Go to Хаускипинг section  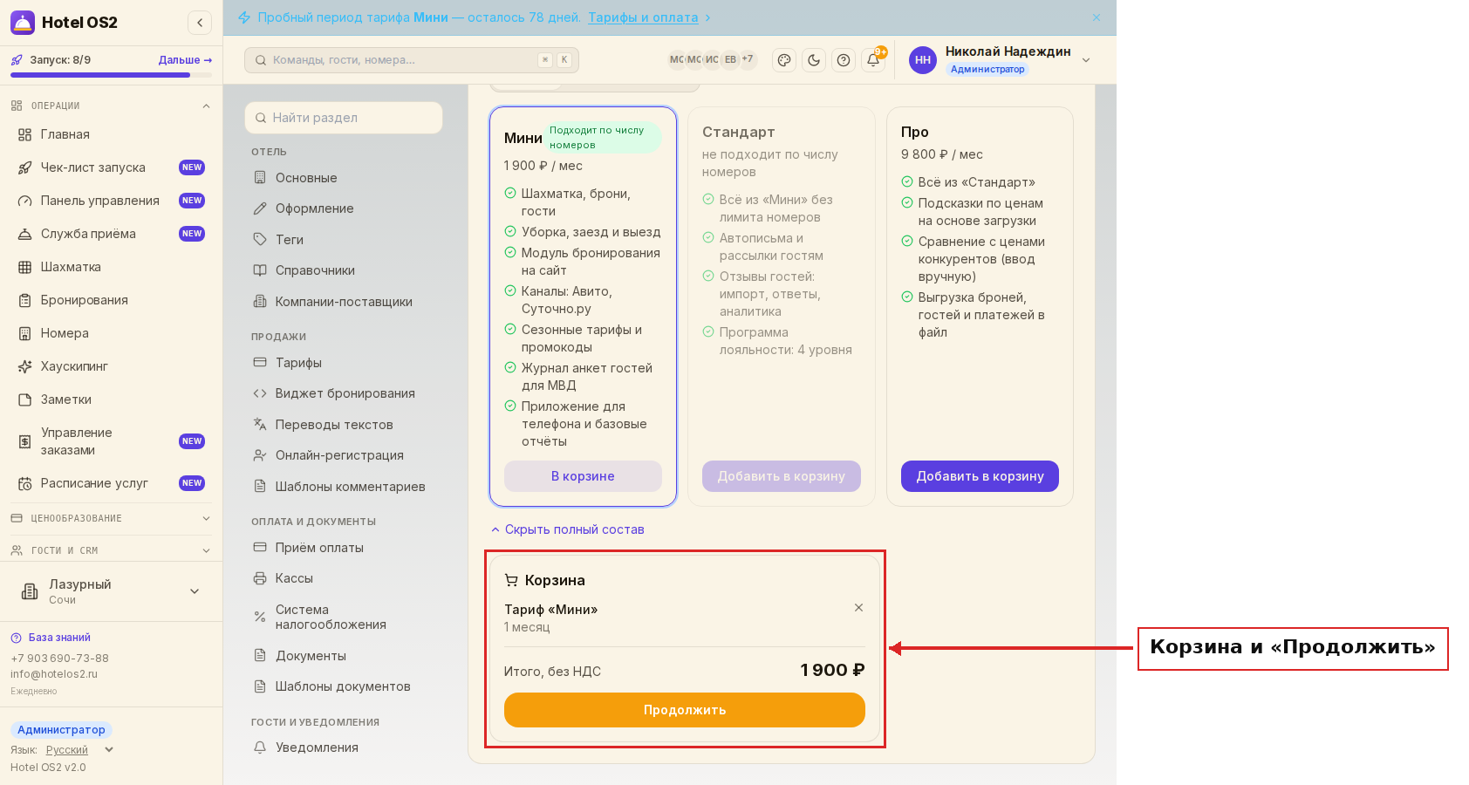111,366
